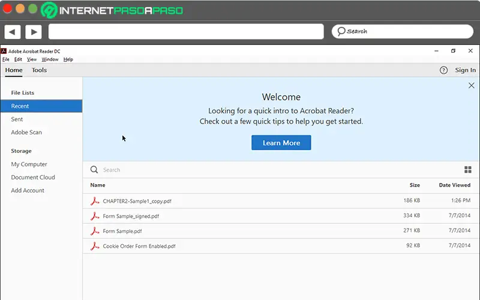Click PDF icon of Cookie Order Form Enabled.pdf

coord(95,246)
